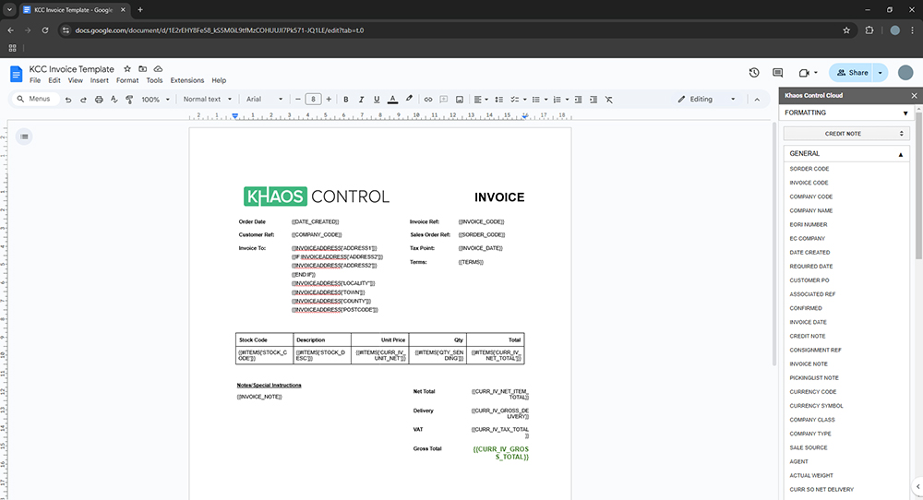
Task: Bookmark this page with the star icon
Action: [x=846, y=30]
